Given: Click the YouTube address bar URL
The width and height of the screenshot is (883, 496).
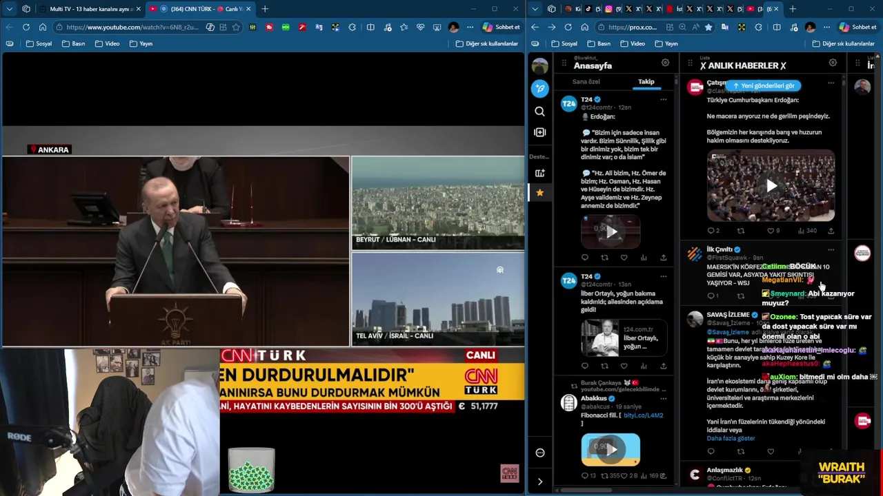Looking at the screenshot, I should (132, 27).
